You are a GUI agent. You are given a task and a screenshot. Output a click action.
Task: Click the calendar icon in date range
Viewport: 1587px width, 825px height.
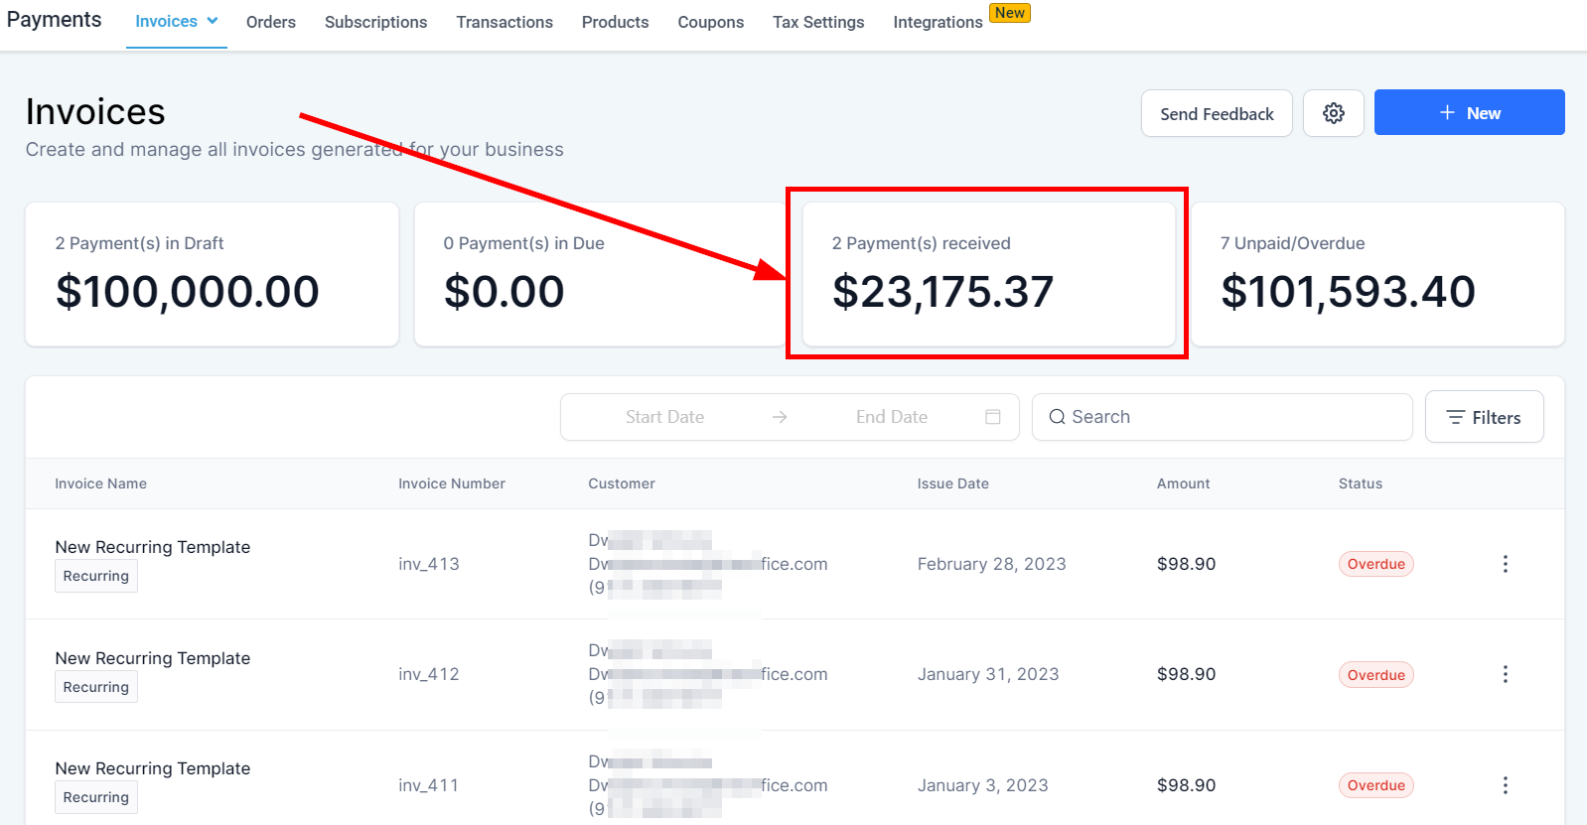(992, 417)
